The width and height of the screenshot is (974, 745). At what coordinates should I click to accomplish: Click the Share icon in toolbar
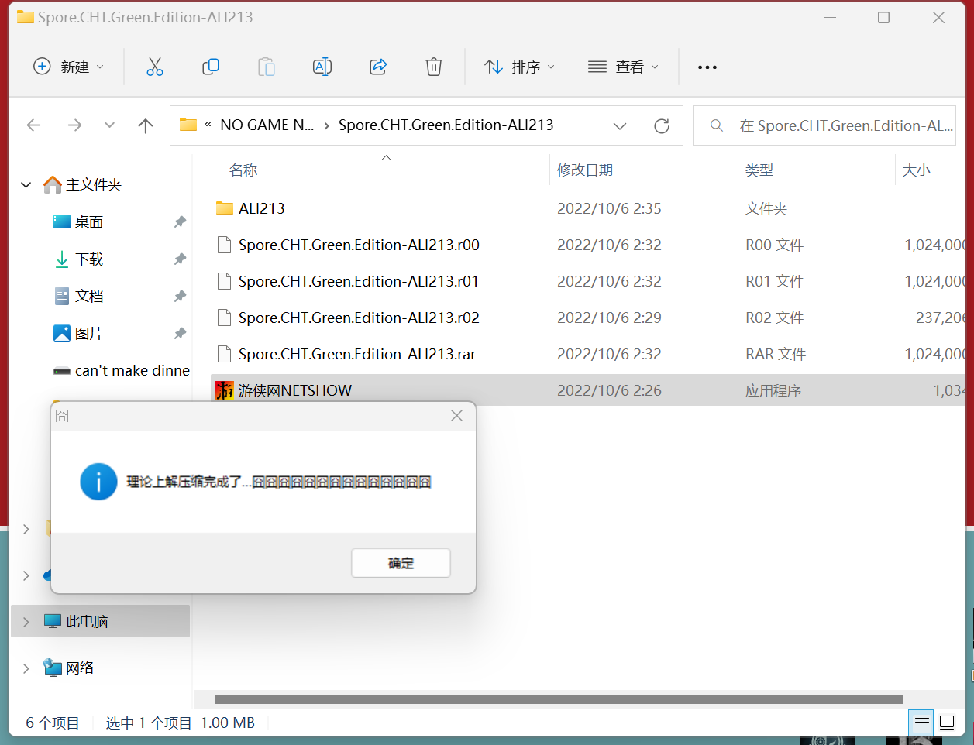click(x=378, y=67)
